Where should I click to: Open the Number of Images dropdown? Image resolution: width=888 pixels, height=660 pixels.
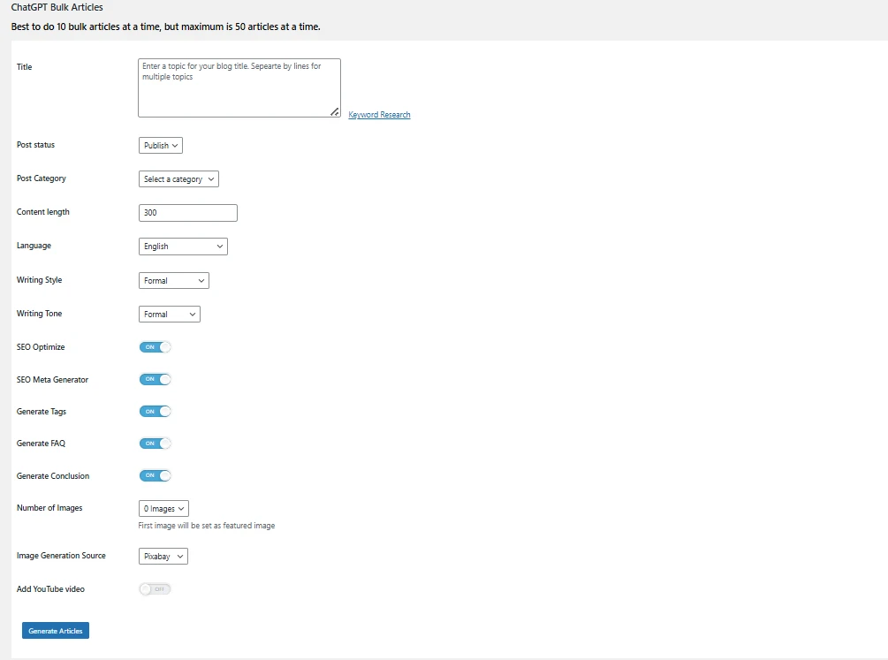[163, 509]
